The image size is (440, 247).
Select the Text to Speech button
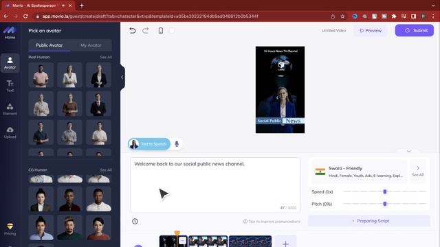point(149,144)
